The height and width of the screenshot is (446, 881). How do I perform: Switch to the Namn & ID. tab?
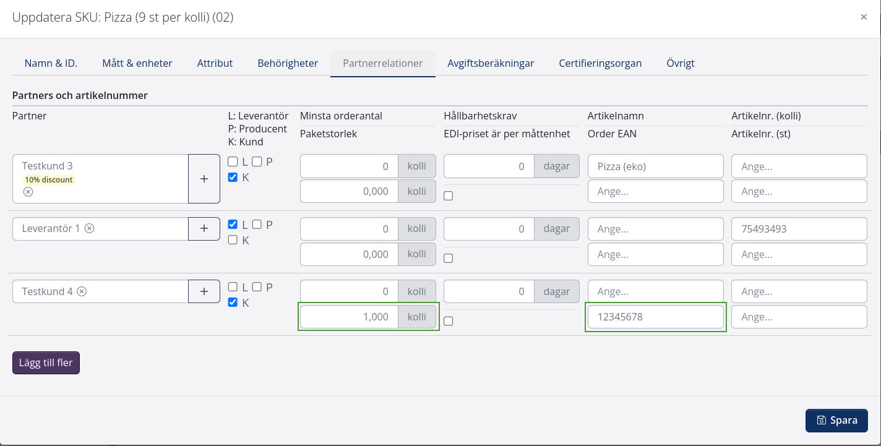pyautogui.click(x=51, y=63)
